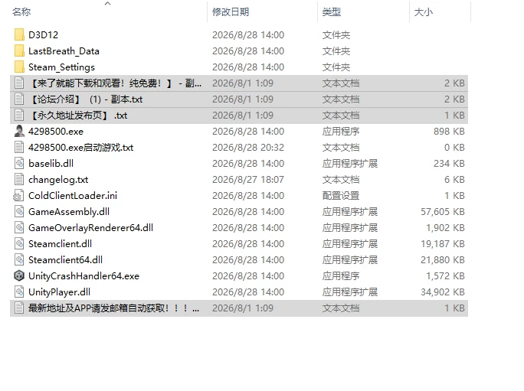Viewport: 524px width, 391px height.
Task: Select the LastBreath_Data folder name
Action: (64, 51)
